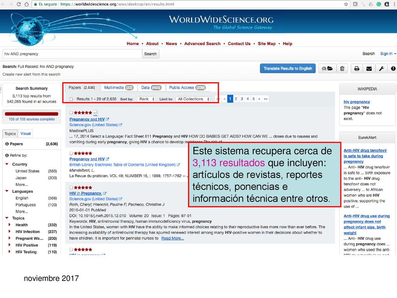The width and height of the screenshot is (397, 298).
Task: Open the Sign In dropdown
Action: pos(388,54)
